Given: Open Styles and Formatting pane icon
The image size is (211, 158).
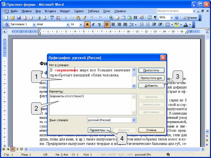Looking at the screenshot, I should coord(7,25).
